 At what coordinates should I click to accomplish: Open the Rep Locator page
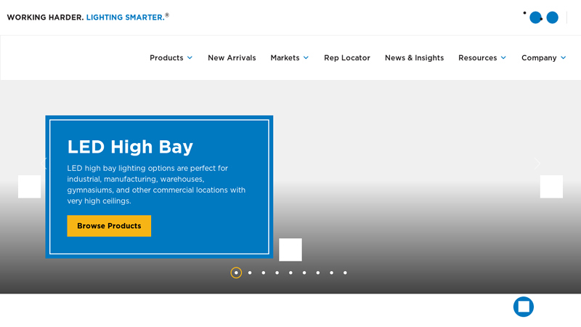click(347, 58)
